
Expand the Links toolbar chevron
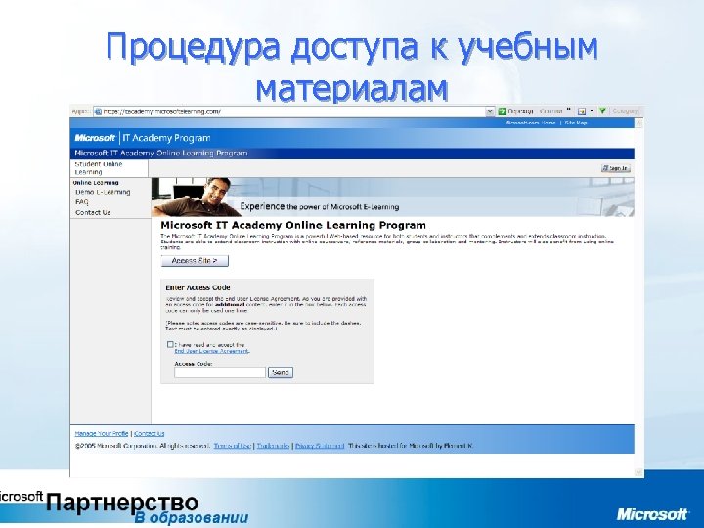(x=569, y=110)
